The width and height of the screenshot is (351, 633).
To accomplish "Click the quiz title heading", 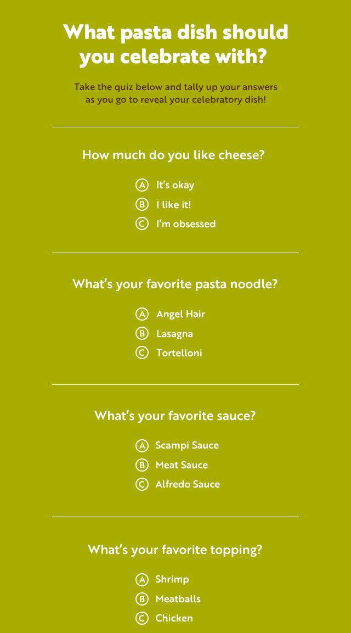I will (175, 44).
